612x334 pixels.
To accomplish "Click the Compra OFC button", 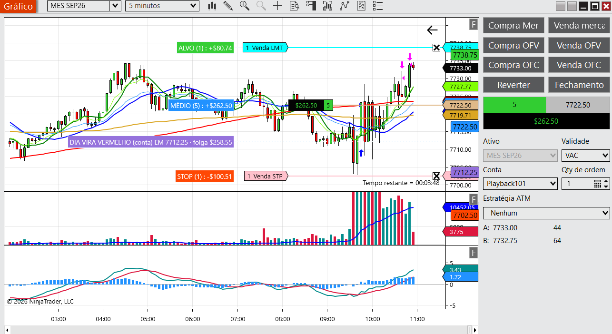I will [513, 65].
